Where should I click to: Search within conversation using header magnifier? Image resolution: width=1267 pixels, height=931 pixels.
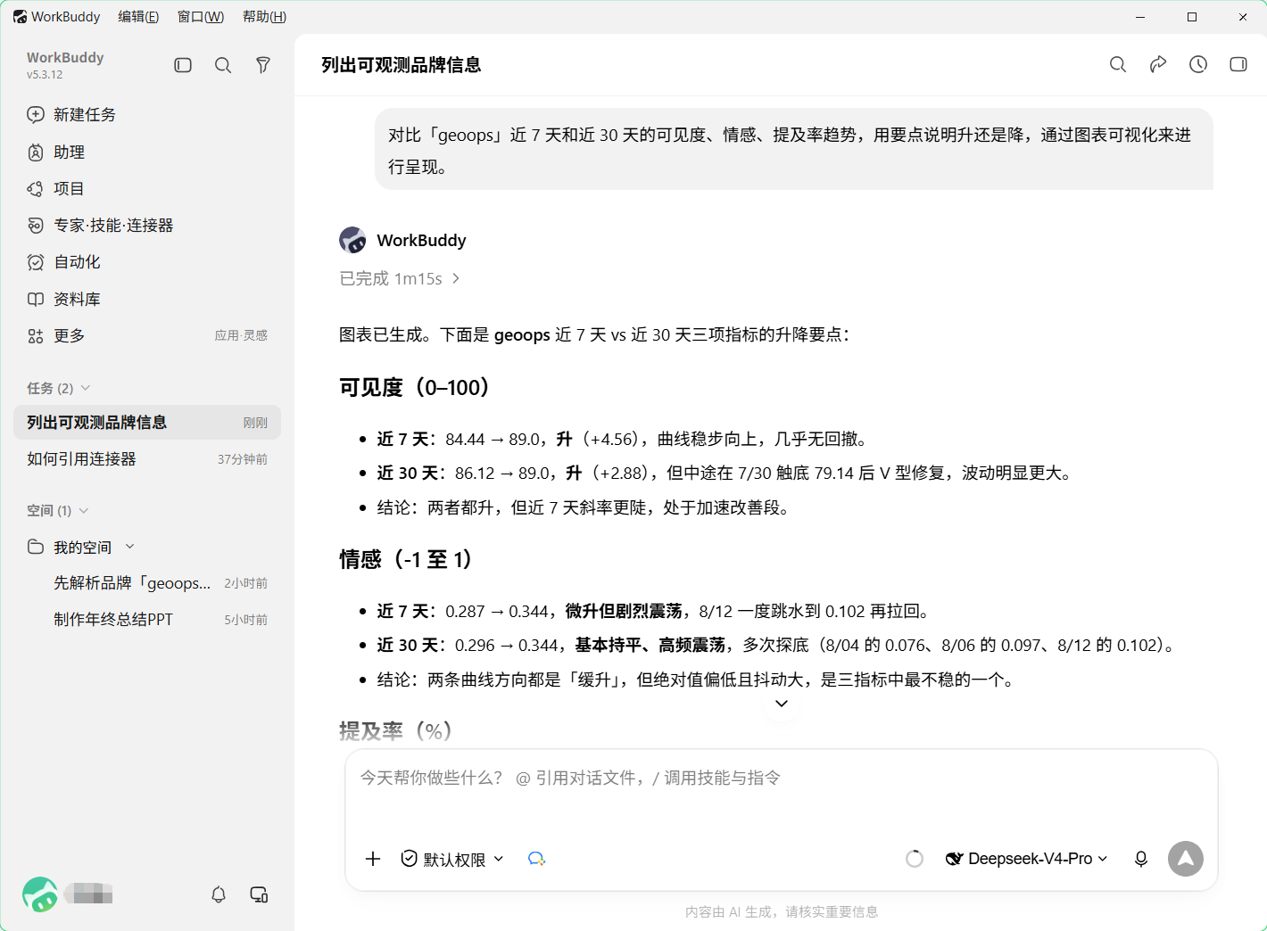(x=1118, y=64)
